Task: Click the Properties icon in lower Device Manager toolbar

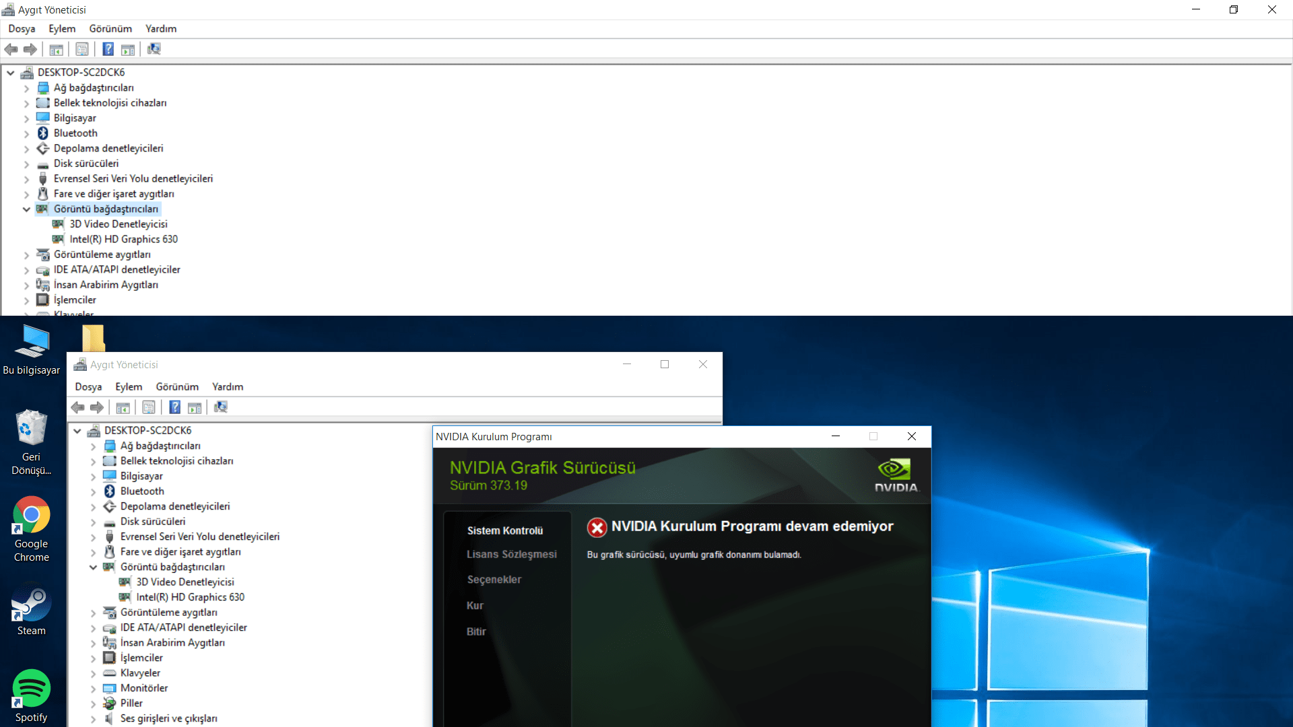Action: point(149,407)
